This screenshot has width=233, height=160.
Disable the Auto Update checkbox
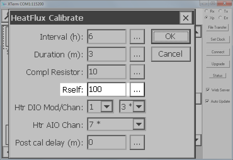pyautogui.click(x=208, y=101)
